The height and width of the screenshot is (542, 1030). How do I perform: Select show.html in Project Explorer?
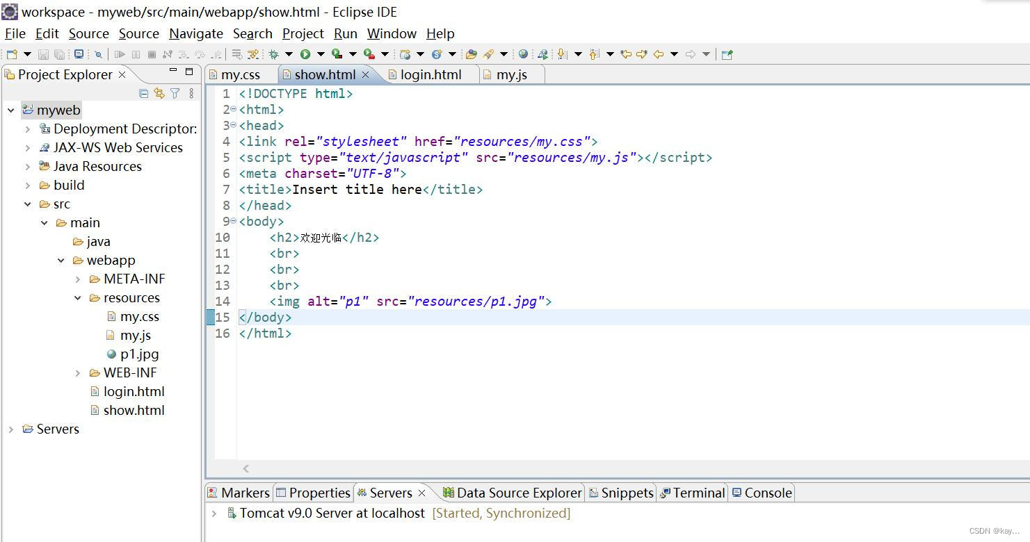coord(134,410)
